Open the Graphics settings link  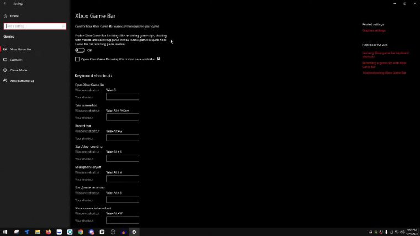(374, 30)
